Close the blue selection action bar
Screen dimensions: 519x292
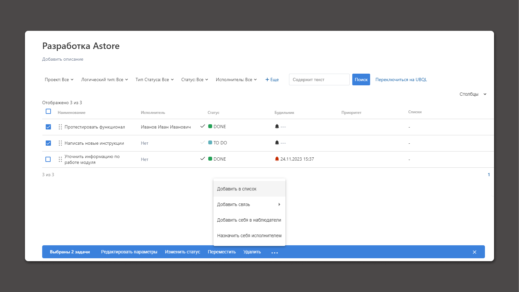475,252
